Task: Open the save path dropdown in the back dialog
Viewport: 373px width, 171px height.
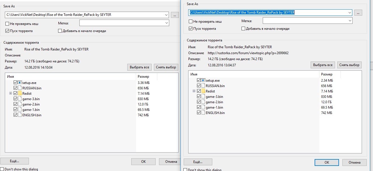Action: 166,15
